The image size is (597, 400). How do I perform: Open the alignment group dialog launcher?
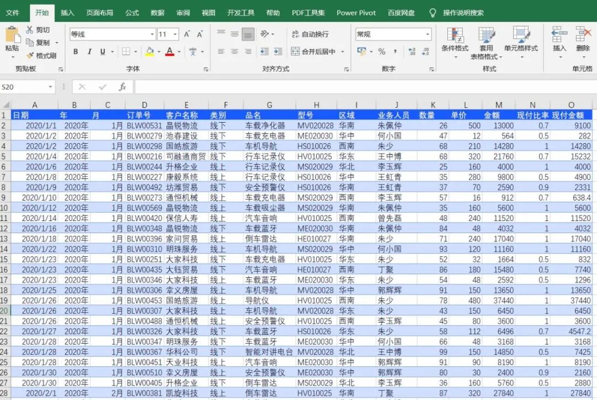click(x=347, y=69)
